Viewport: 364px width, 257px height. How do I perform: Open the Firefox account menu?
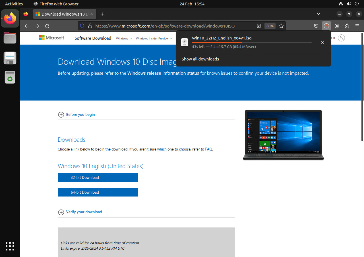(337, 26)
